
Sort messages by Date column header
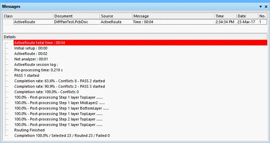[x=247, y=16]
